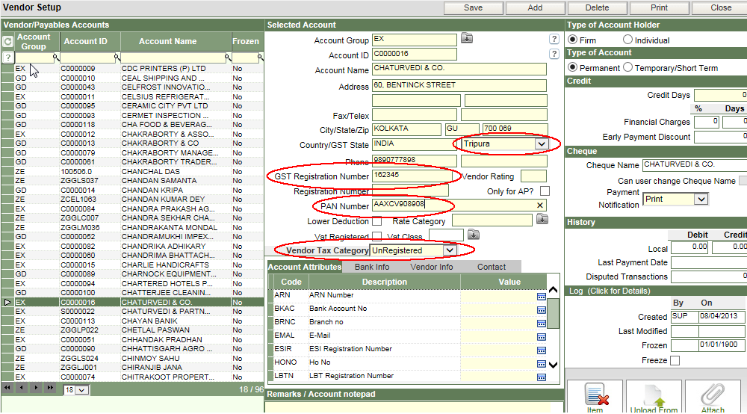
Task: Open the page number dropdown showing 18
Action: (x=82, y=390)
